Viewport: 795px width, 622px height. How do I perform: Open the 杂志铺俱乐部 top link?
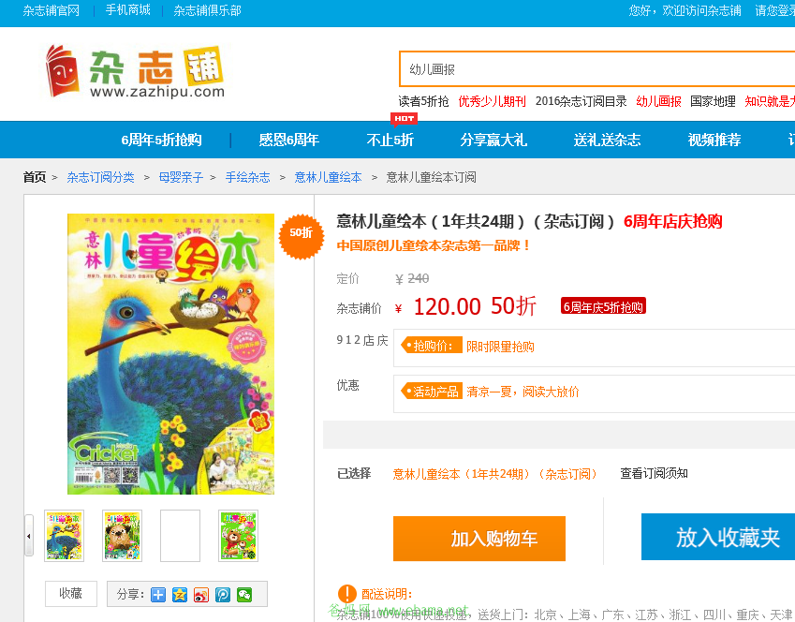coord(207,10)
